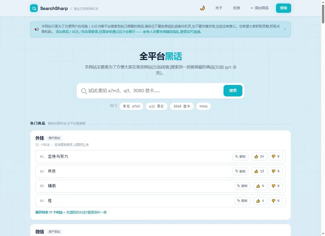Dismiss the announcement banner with the x

coord(285,29)
